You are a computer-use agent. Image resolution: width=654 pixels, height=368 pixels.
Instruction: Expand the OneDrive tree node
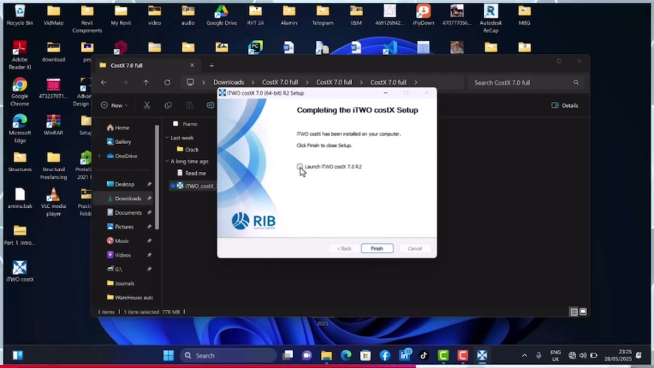click(x=100, y=156)
